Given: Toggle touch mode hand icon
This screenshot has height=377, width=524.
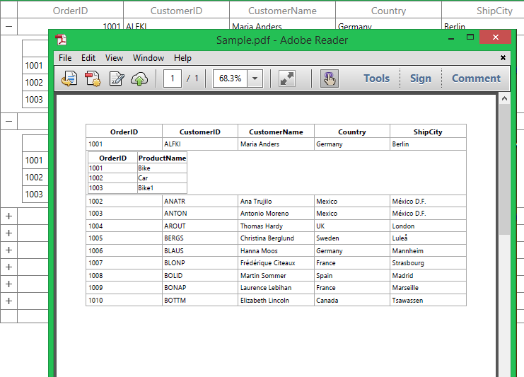Looking at the screenshot, I should 329,79.
